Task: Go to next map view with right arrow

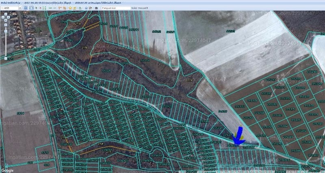Action: point(54,8)
